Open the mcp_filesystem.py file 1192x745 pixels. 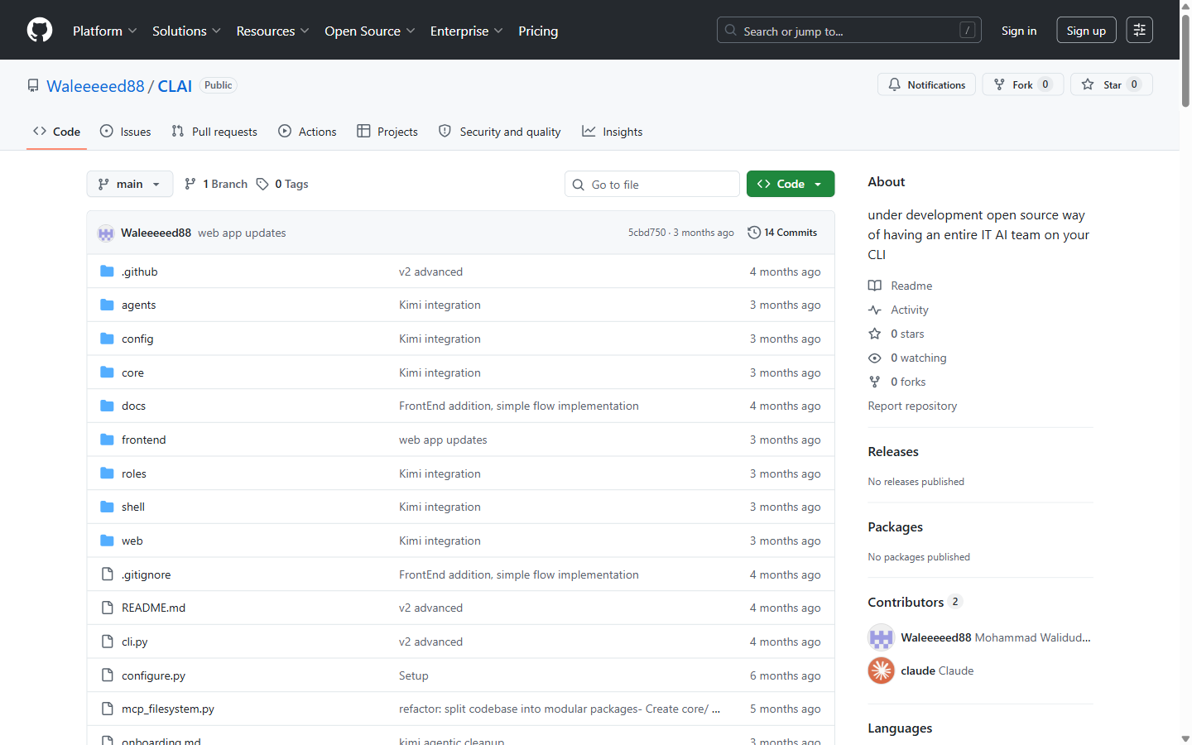(167, 709)
